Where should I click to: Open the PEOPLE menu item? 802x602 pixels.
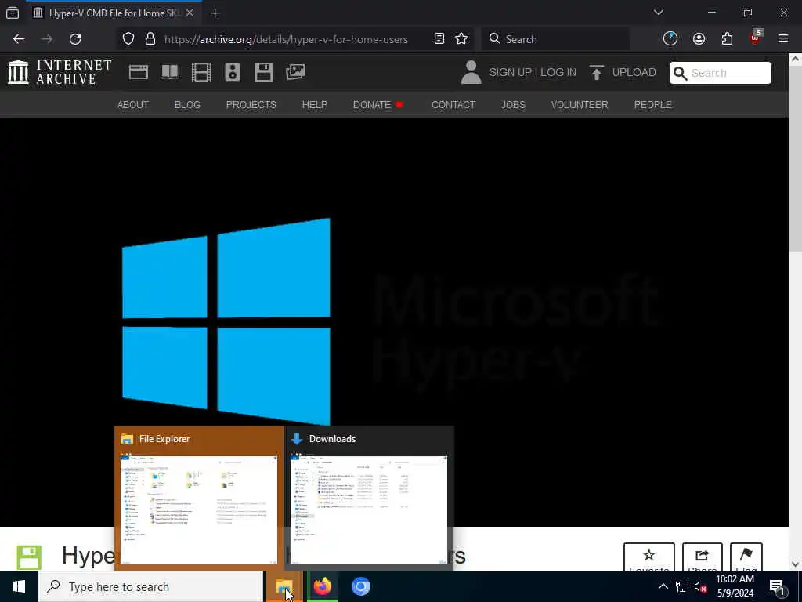(652, 104)
